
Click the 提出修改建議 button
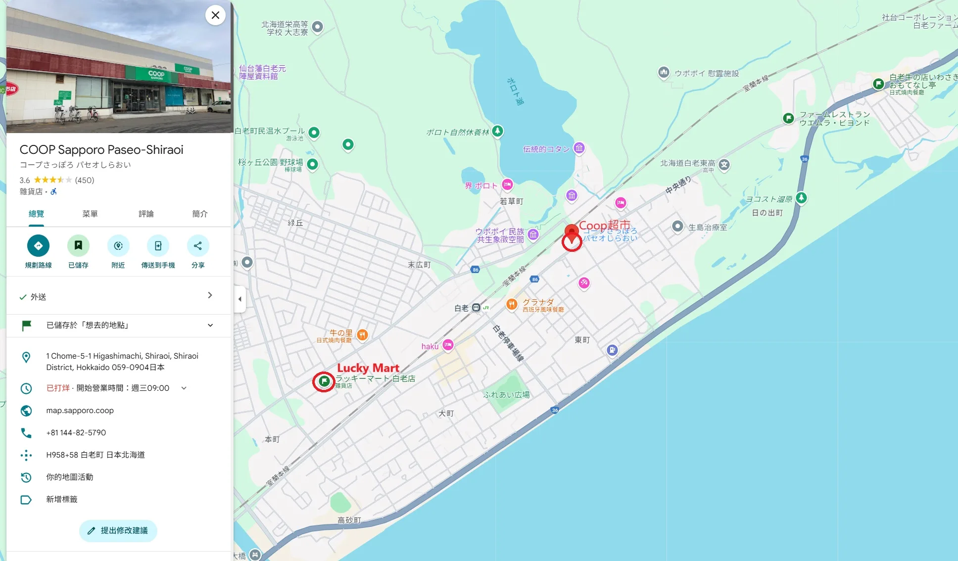118,530
